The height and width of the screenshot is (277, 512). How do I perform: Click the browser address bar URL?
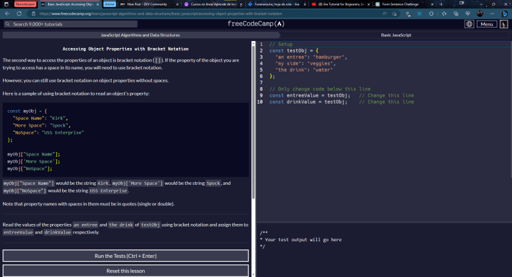(x=161, y=13)
